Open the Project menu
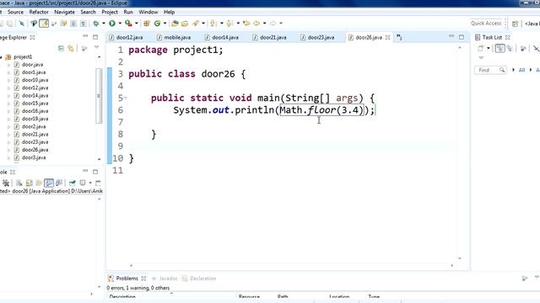The width and height of the screenshot is (540, 303). point(110,12)
